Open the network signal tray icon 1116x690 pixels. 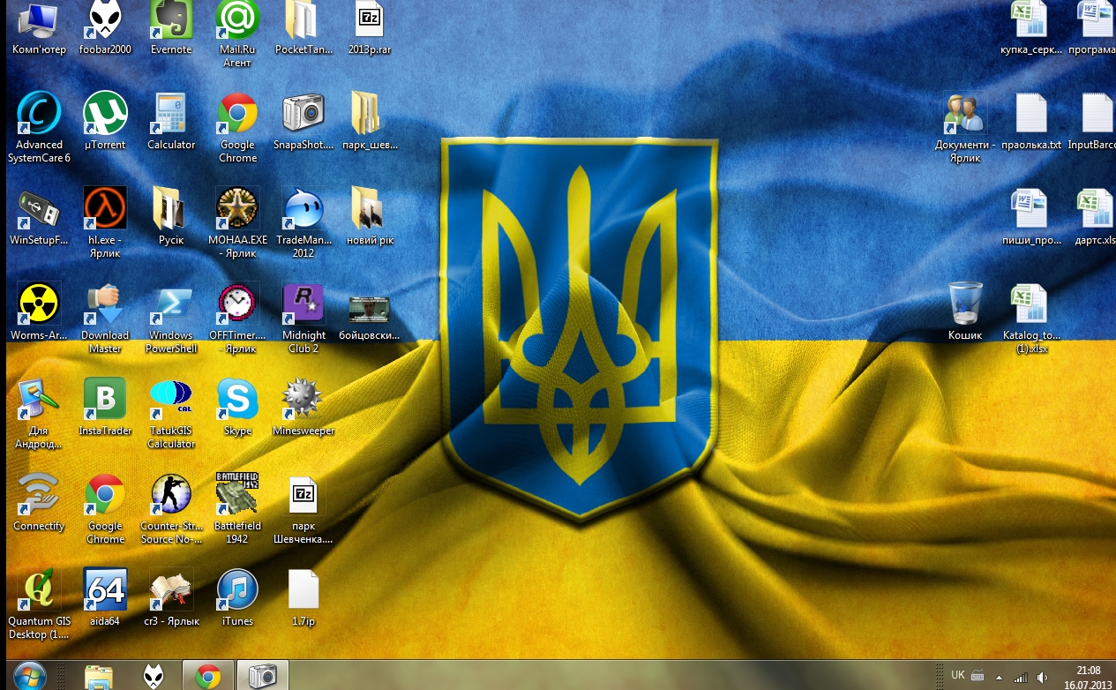pos(1021,677)
